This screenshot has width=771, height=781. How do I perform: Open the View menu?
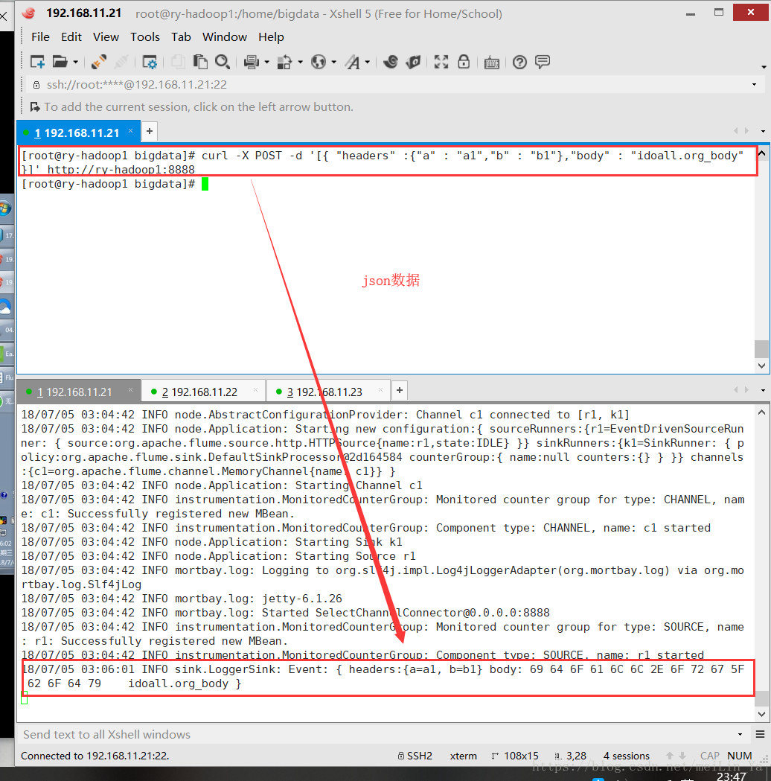(106, 37)
